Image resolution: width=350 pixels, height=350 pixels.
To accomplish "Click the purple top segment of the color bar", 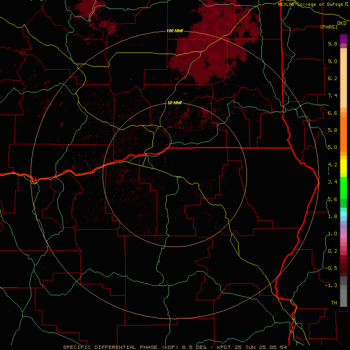I will [343, 39].
